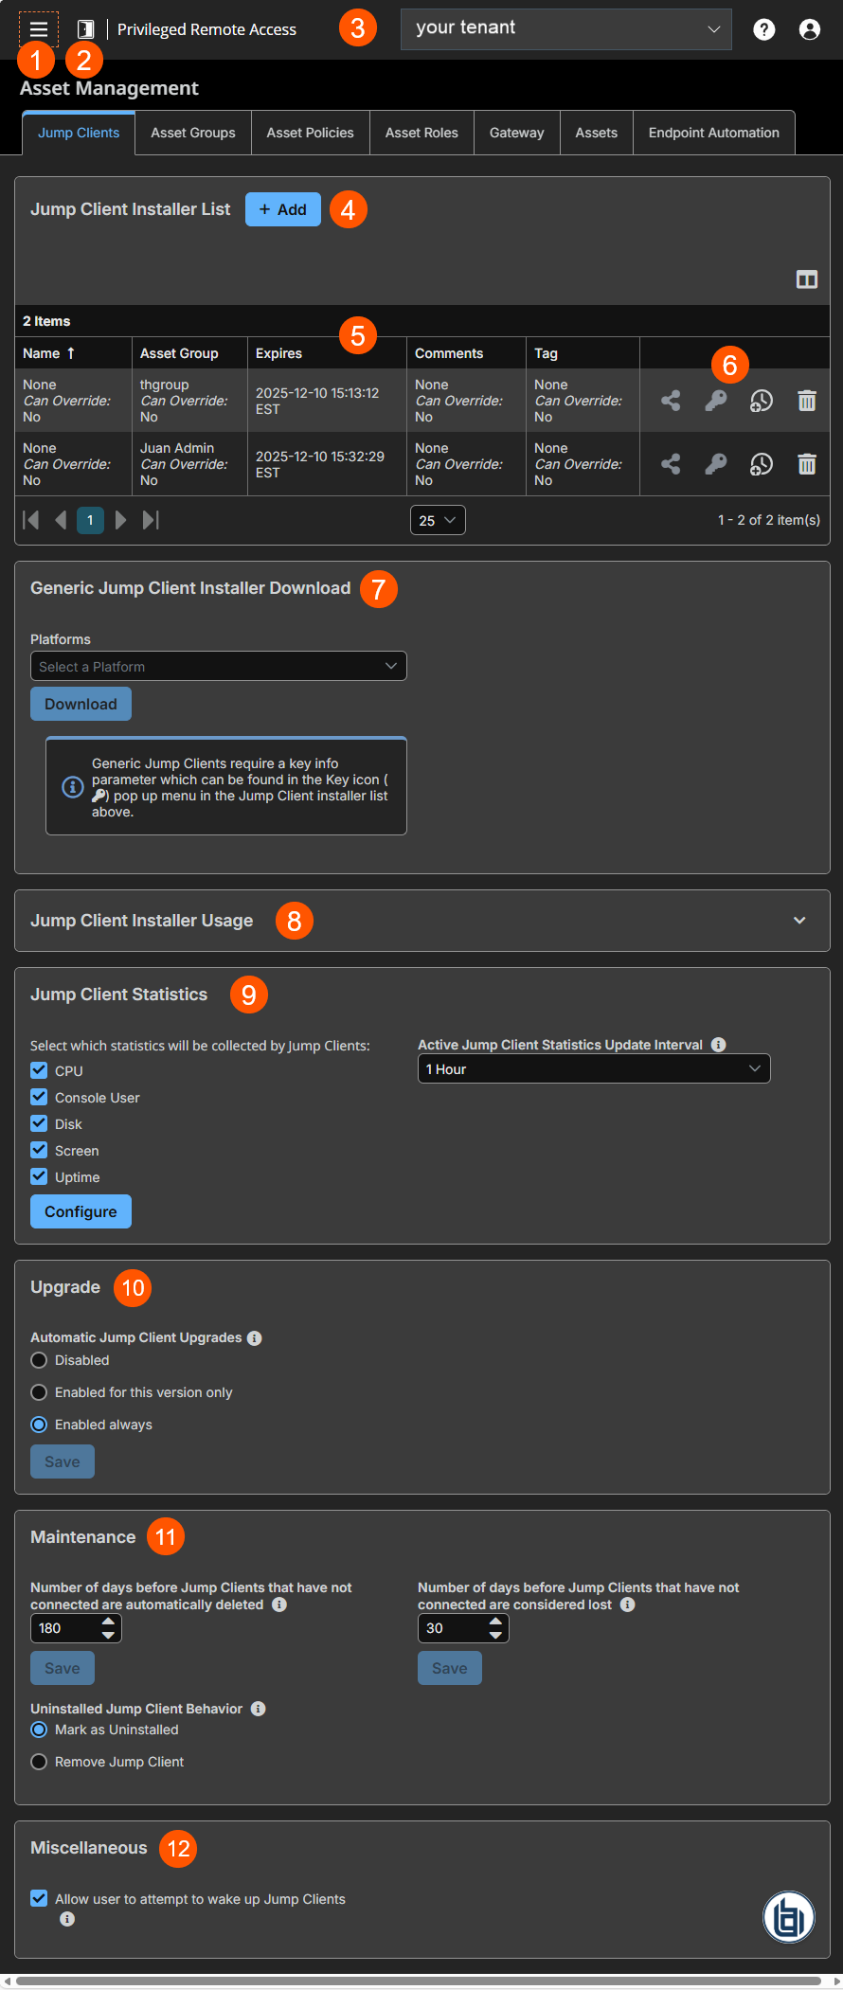The height and width of the screenshot is (1990, 843).
Task: Switch to the Gateway tab
Action: point(517,133)
